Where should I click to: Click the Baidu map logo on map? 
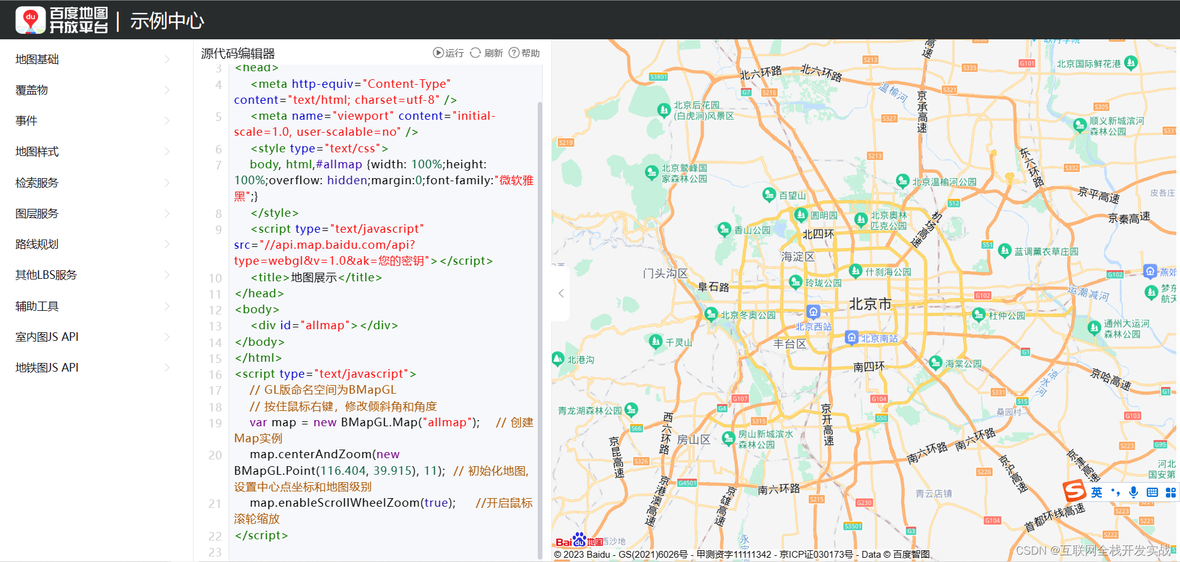[x=580, y=541]
